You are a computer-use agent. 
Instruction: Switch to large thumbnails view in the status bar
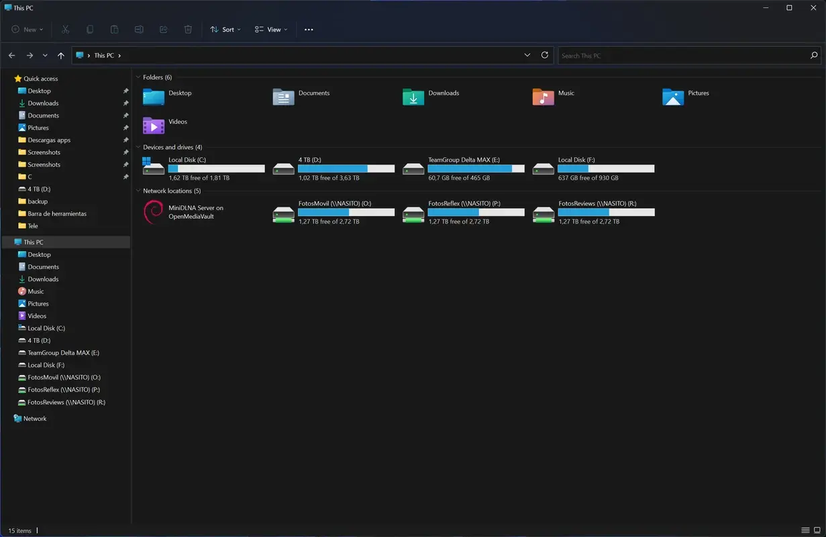(817, 530)
